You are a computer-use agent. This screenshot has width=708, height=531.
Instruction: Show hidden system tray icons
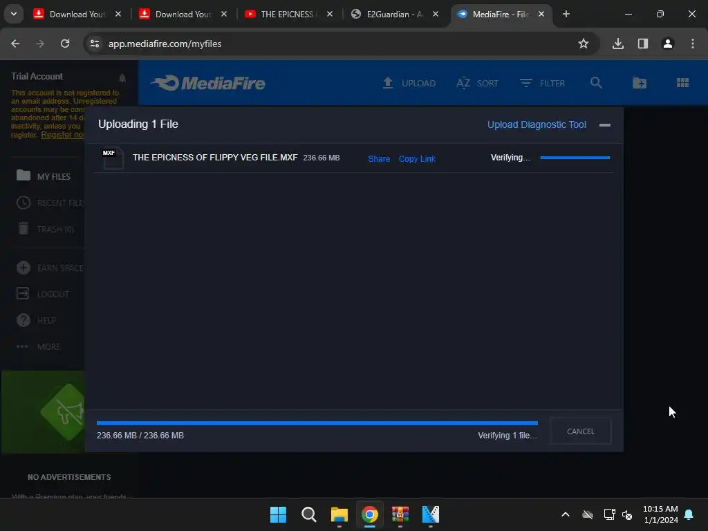click(x=566, y=514)
